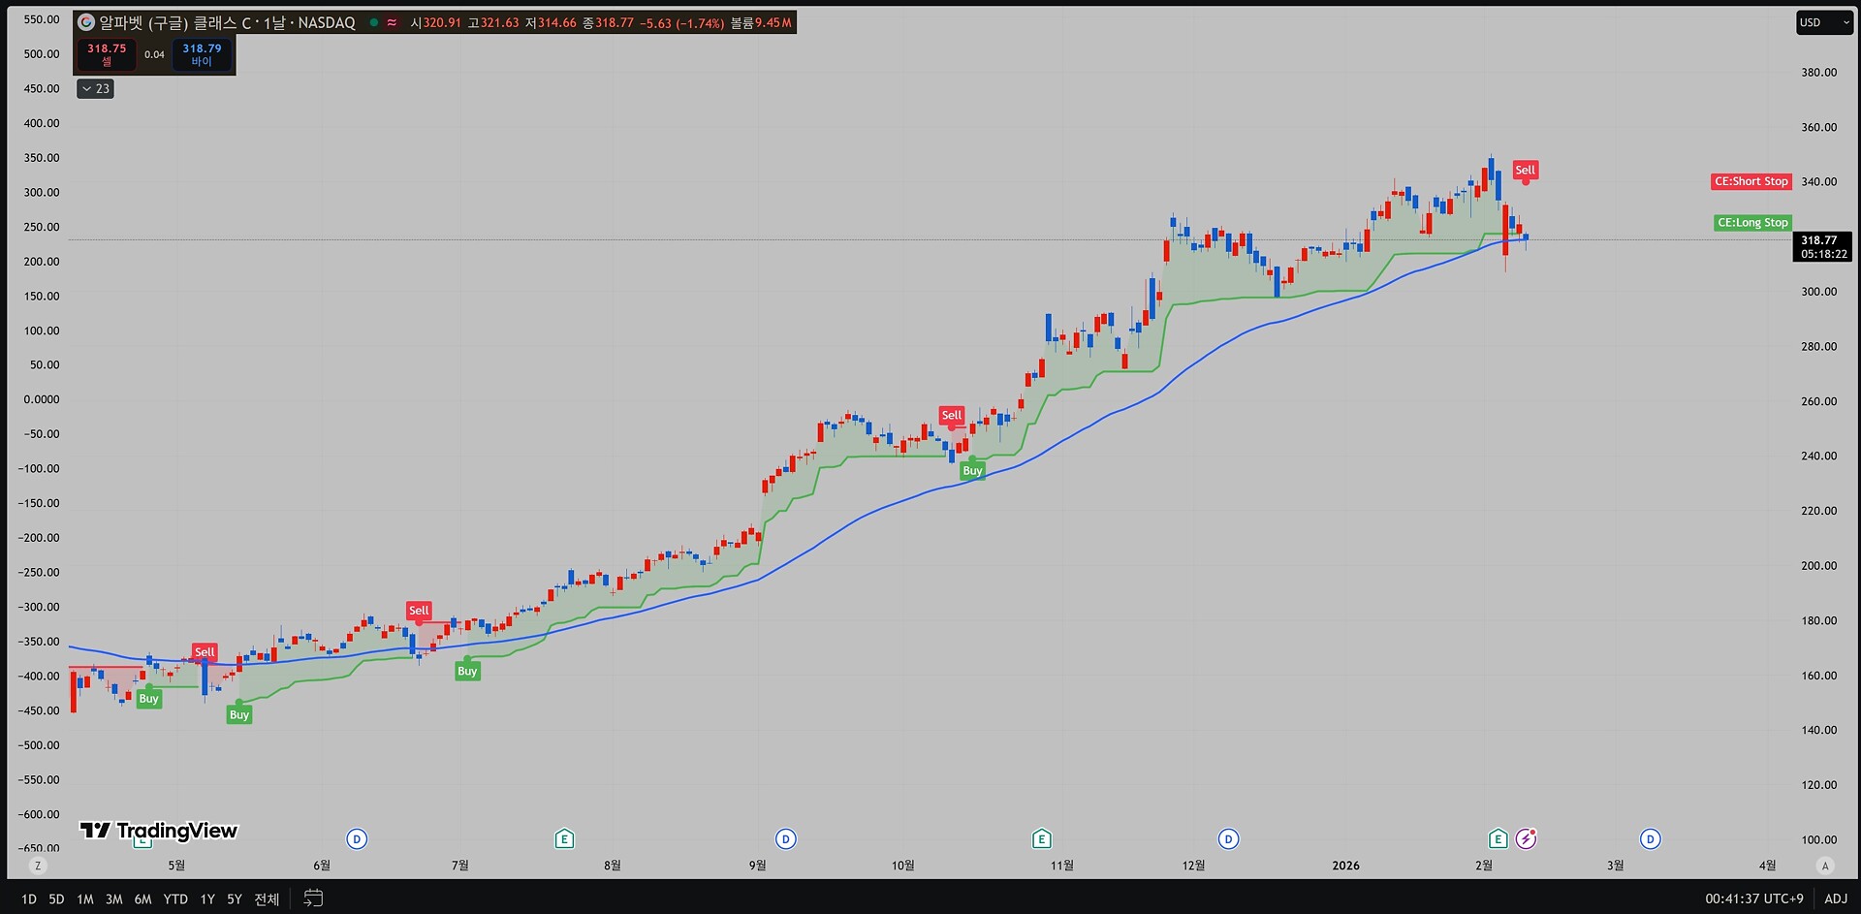Open the USD currency dropdown

coord(1824,22)
